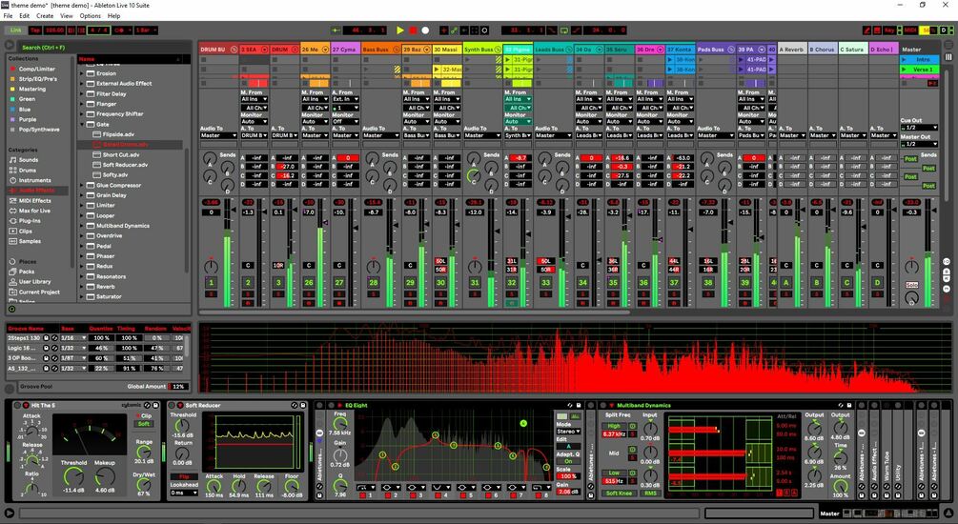Click the Solo button on master track
Viewport: 958px width, 524px height.
click(x=911, y=285)
